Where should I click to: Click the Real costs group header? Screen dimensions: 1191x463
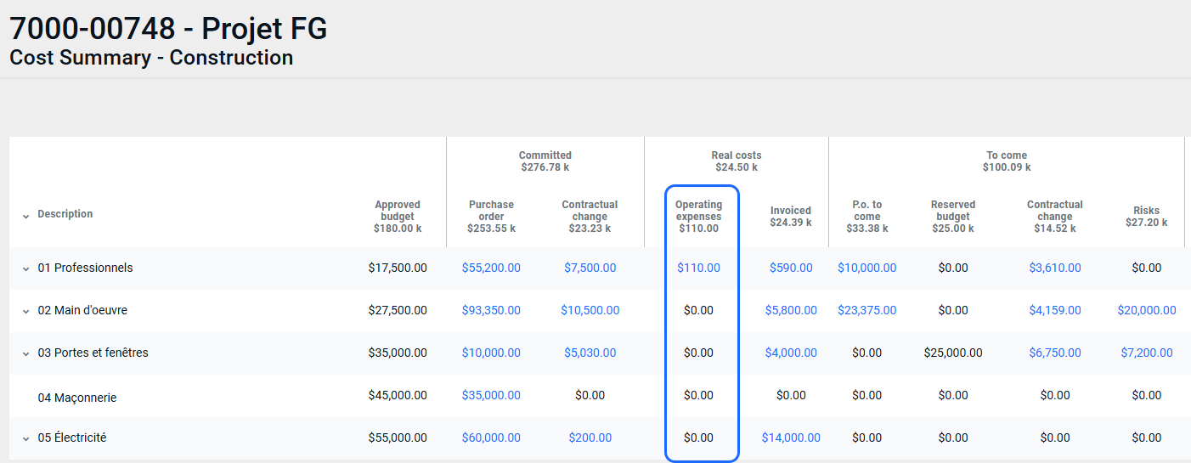click(x=737, y=161)
